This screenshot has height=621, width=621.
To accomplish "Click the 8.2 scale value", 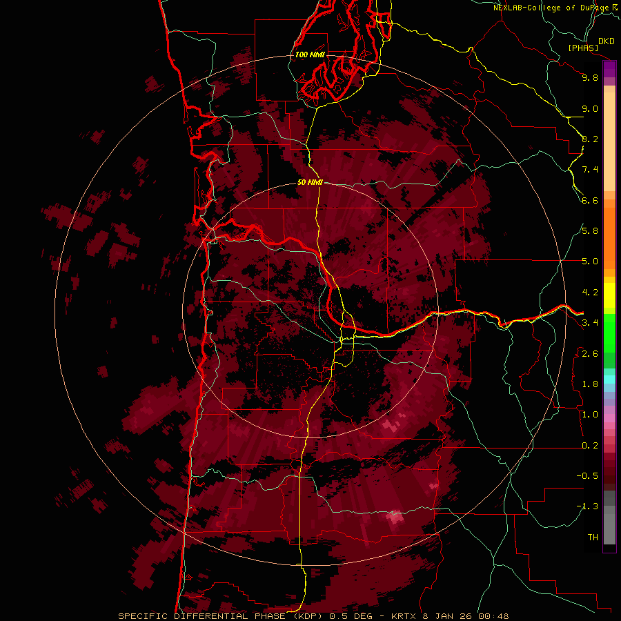I will tap(590, 139).
